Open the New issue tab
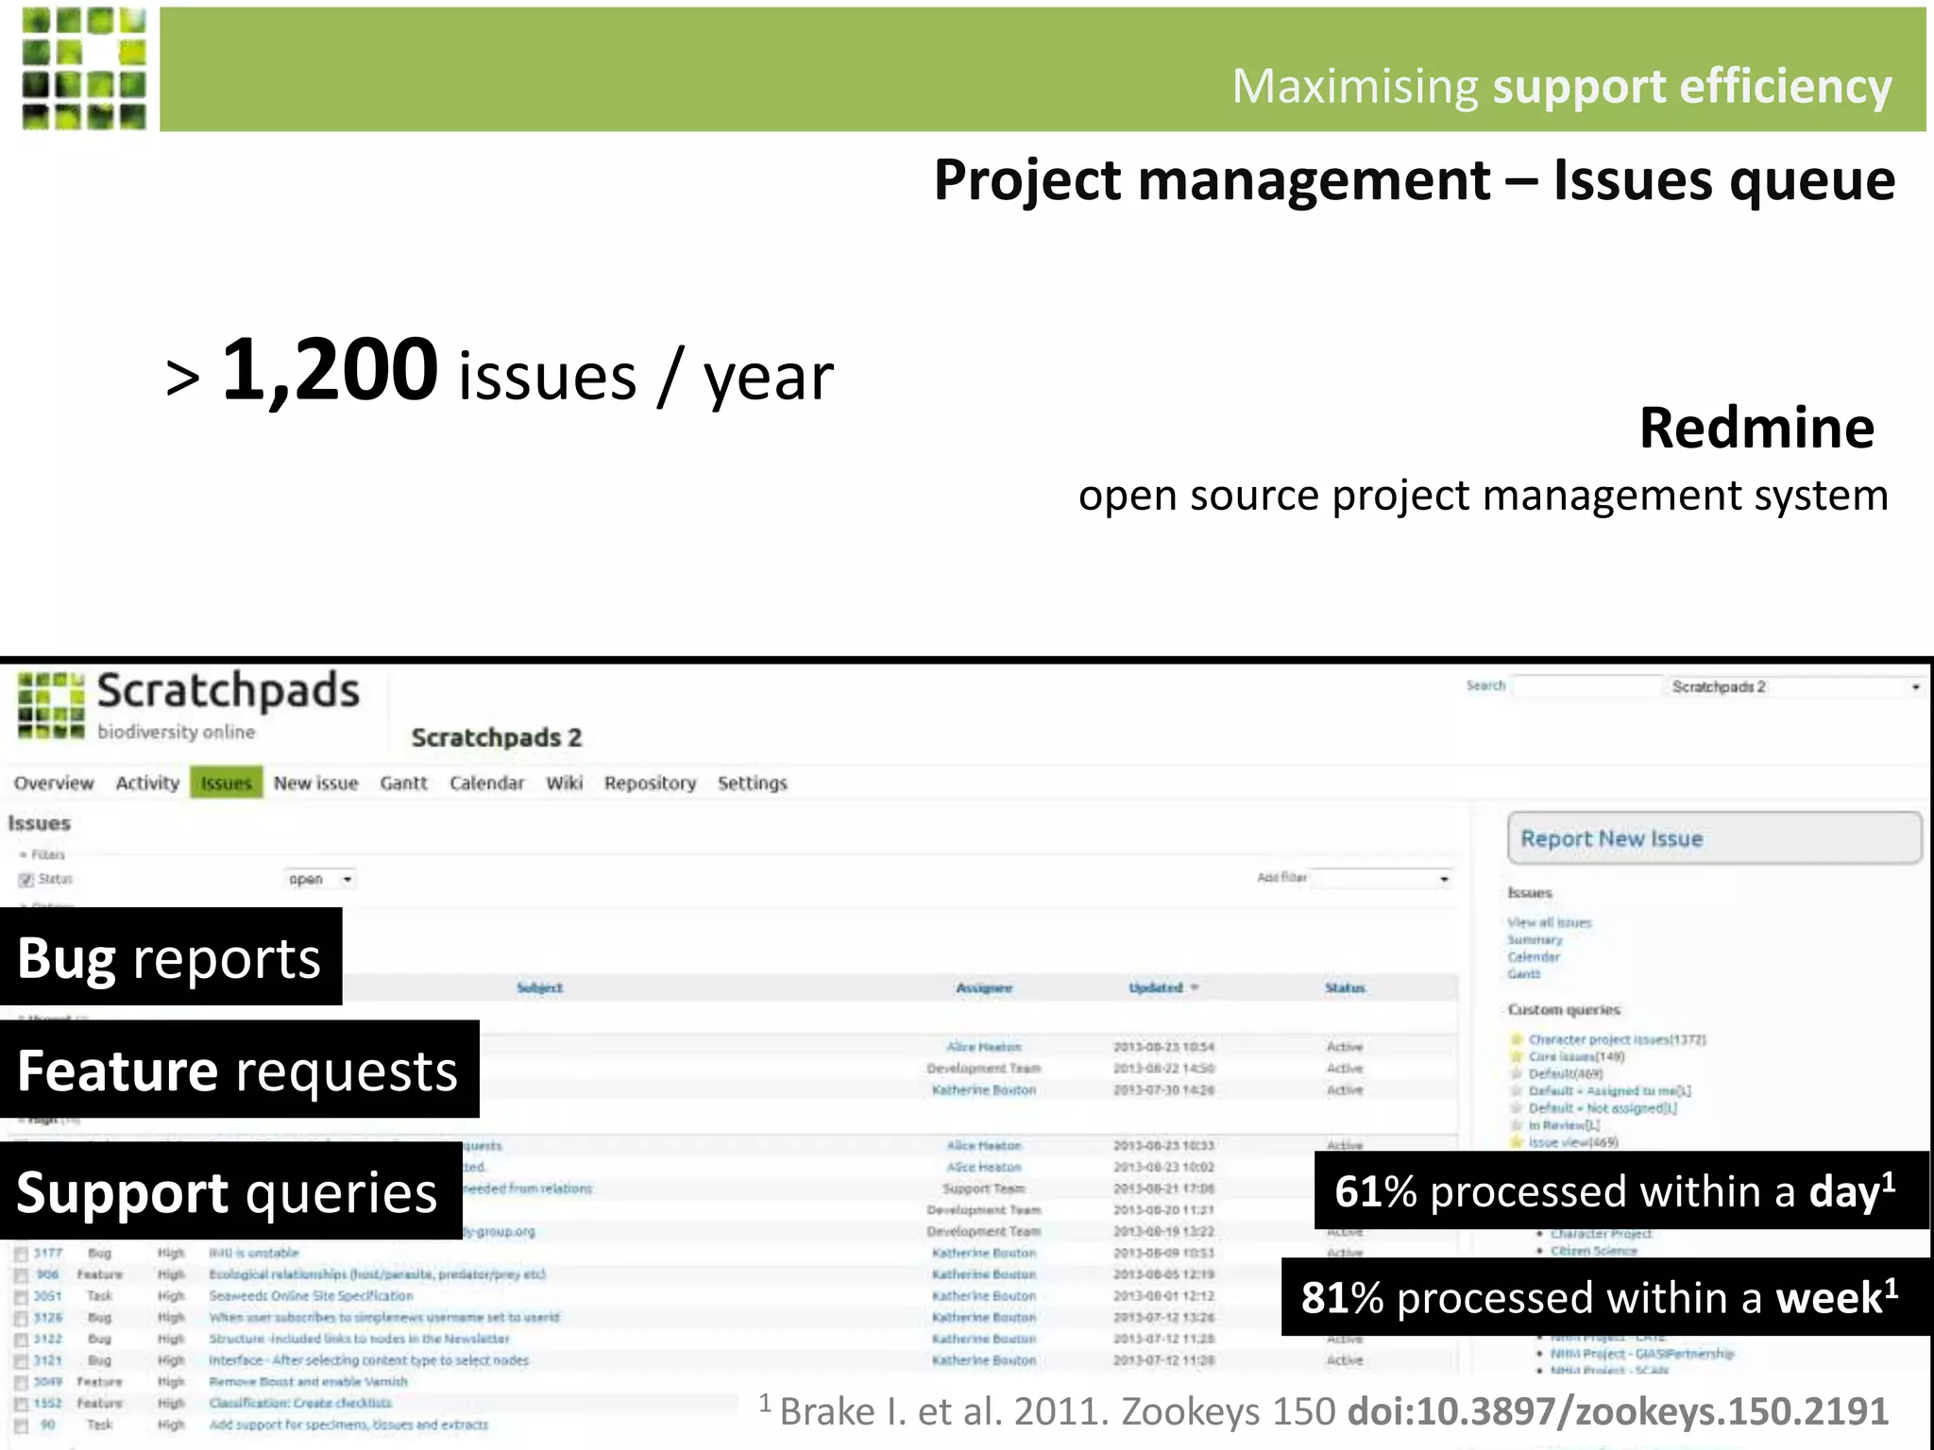The width and height of the screenshot is (1934, 1450). click(316, 783)
